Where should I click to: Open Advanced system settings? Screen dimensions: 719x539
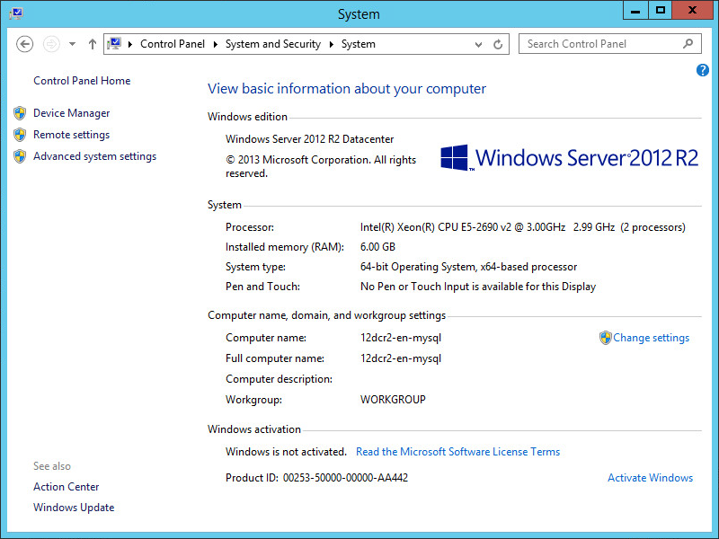point(95,156)
